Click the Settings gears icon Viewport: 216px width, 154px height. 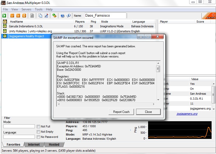pos(54,16)
